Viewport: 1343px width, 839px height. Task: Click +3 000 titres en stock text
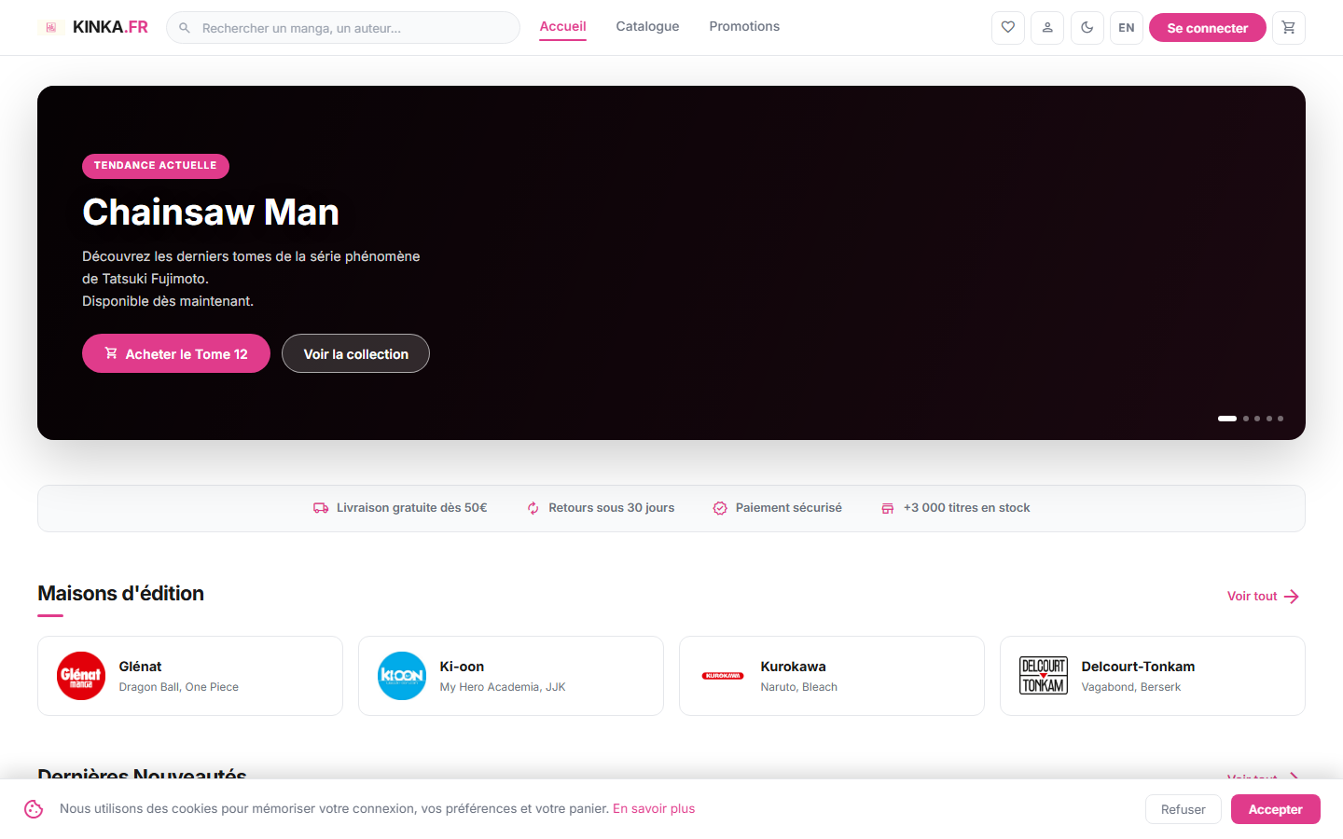click(967, 508)
